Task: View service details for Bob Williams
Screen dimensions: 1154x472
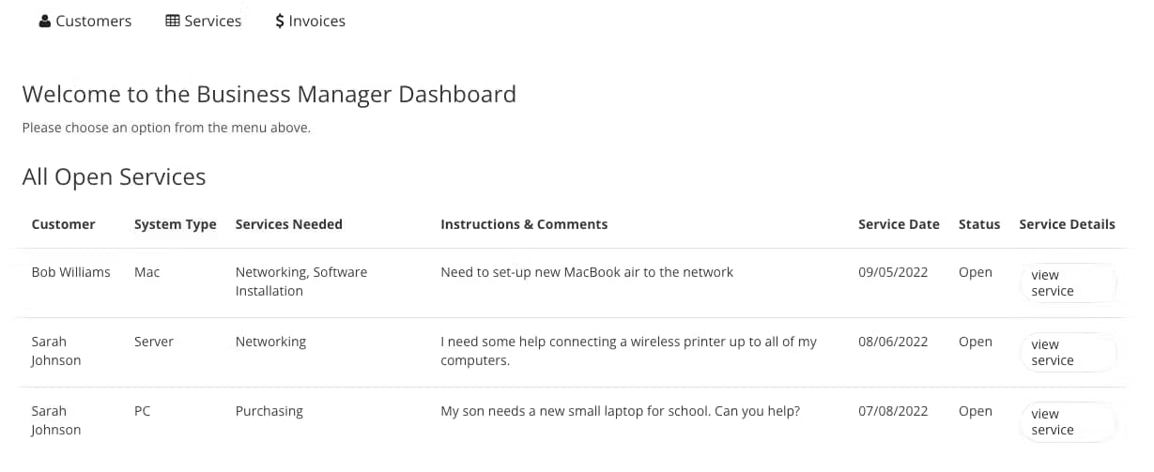Action: click(1068, 283)
